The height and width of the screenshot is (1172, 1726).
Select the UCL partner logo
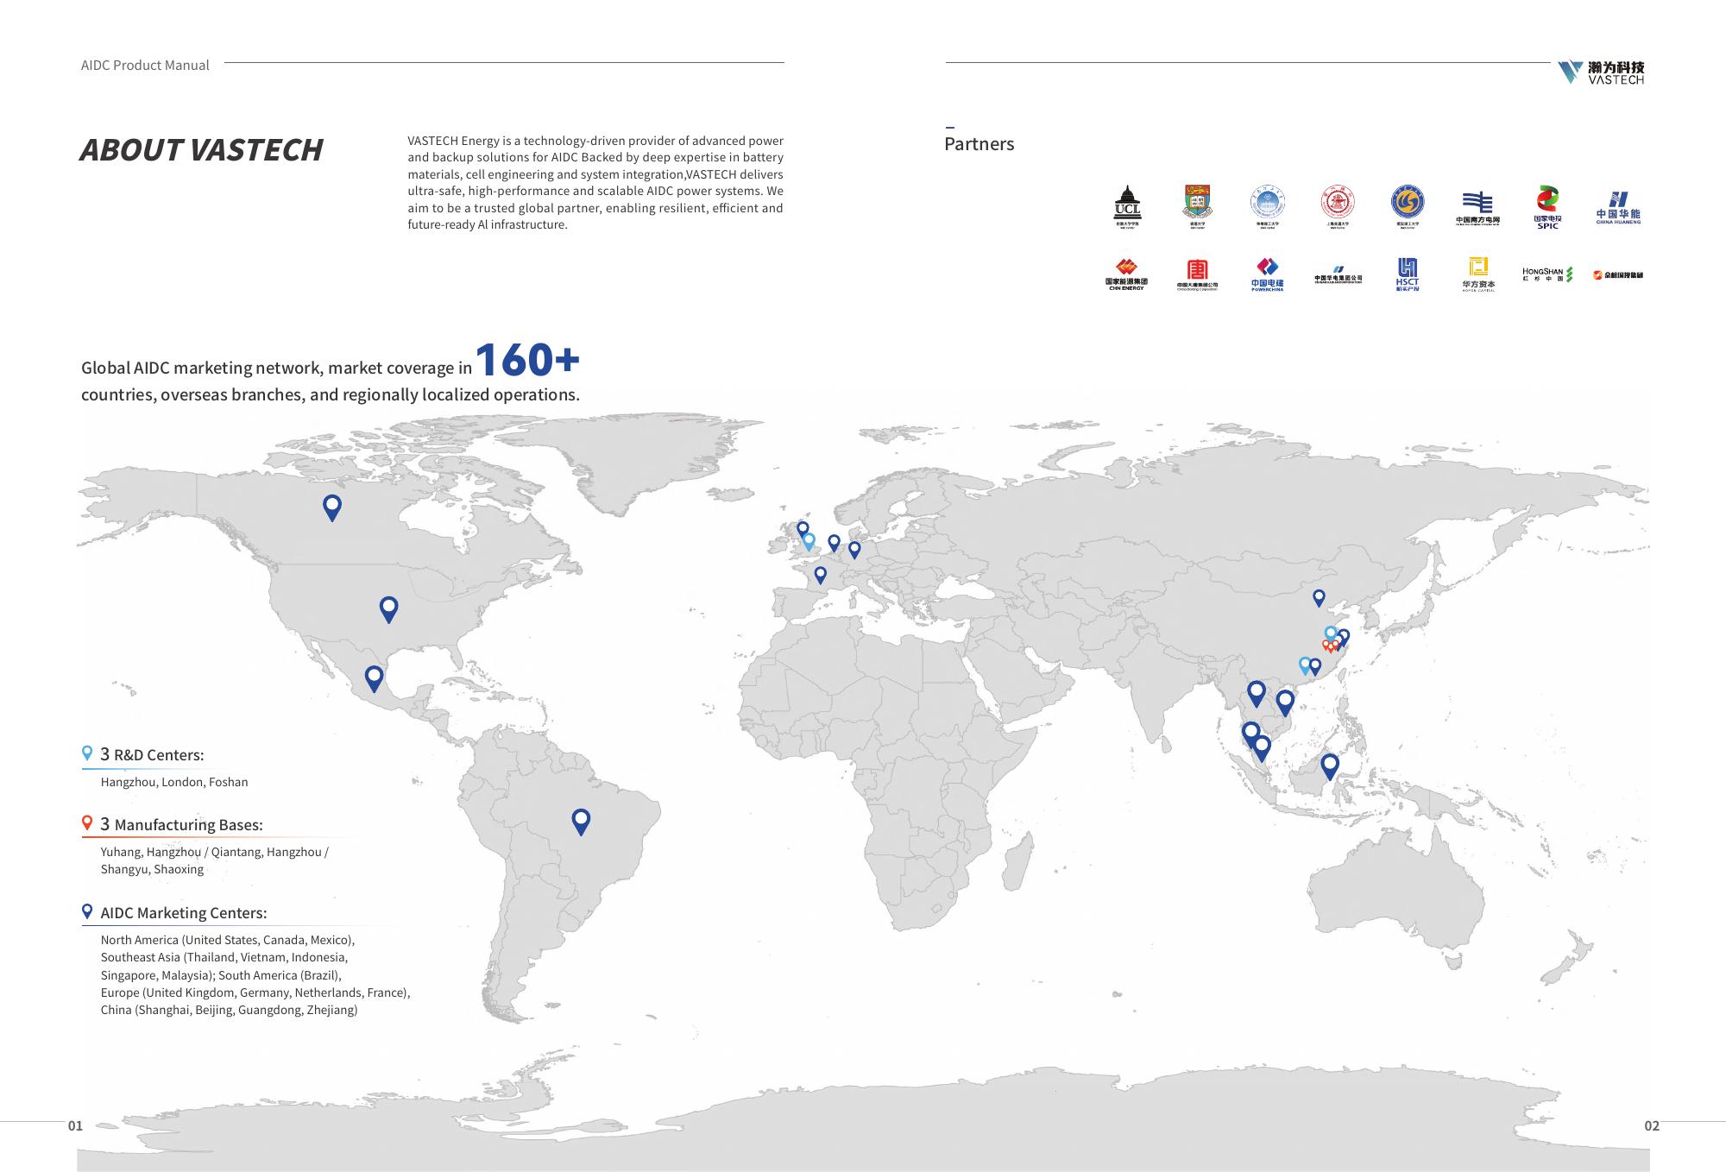[1127, 205]
